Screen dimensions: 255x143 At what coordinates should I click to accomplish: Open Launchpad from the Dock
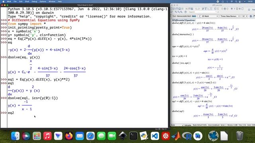point(37,136)
